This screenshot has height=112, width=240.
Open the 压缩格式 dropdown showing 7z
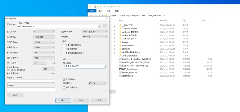click(44, 32)
